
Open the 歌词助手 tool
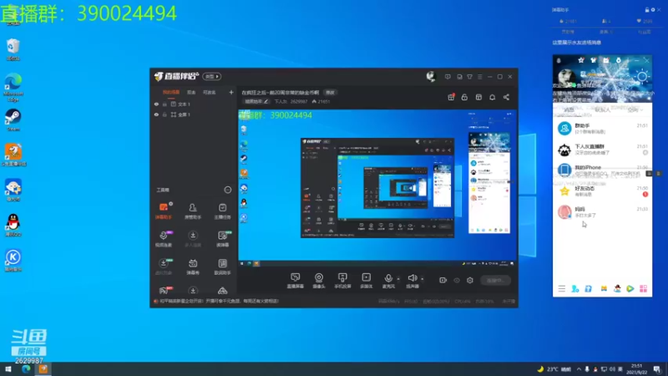[222, 267]
